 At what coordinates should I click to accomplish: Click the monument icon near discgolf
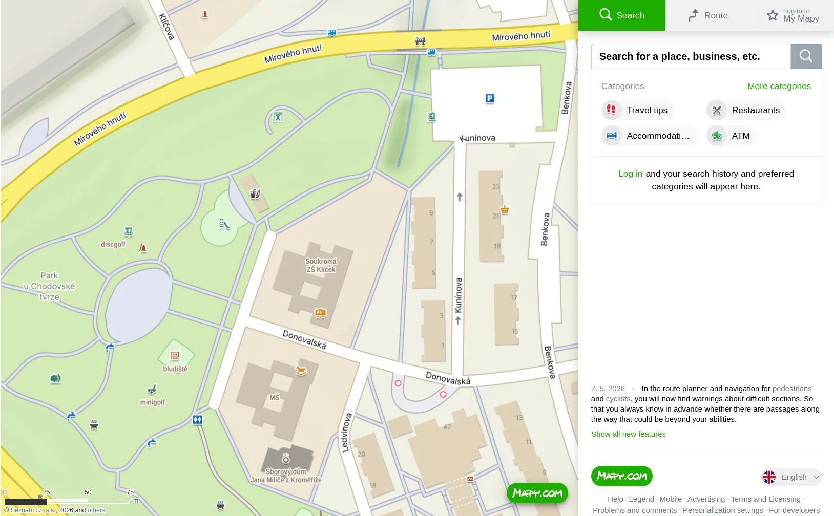(143, 248)
